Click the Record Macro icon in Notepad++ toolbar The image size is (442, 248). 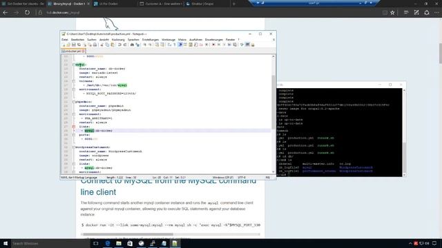(213, 45)
